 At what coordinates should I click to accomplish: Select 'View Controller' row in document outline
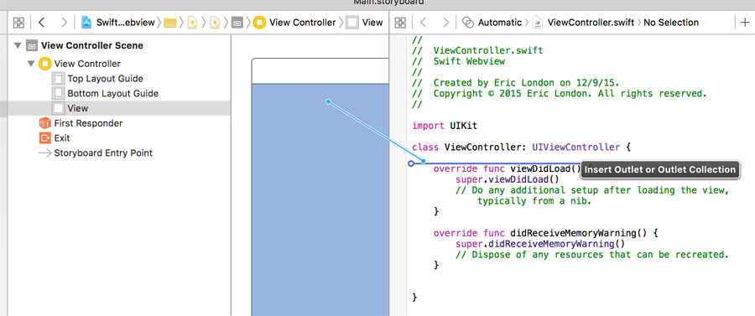pos(87,64)
